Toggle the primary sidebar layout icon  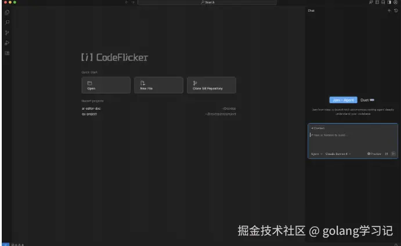377,2
